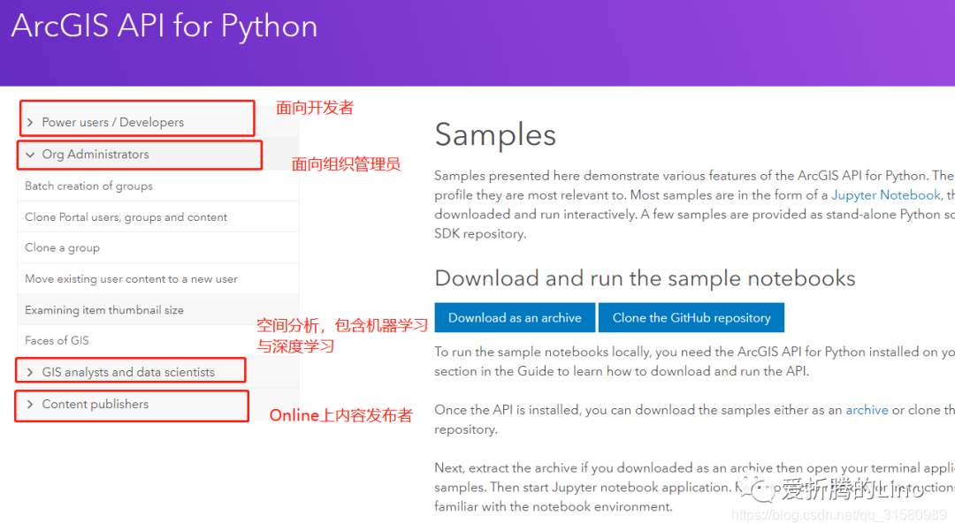Expand GIS analysts and data scientists chevron
The height and width of the screenshot is (531, 955).
coord(30,372)
